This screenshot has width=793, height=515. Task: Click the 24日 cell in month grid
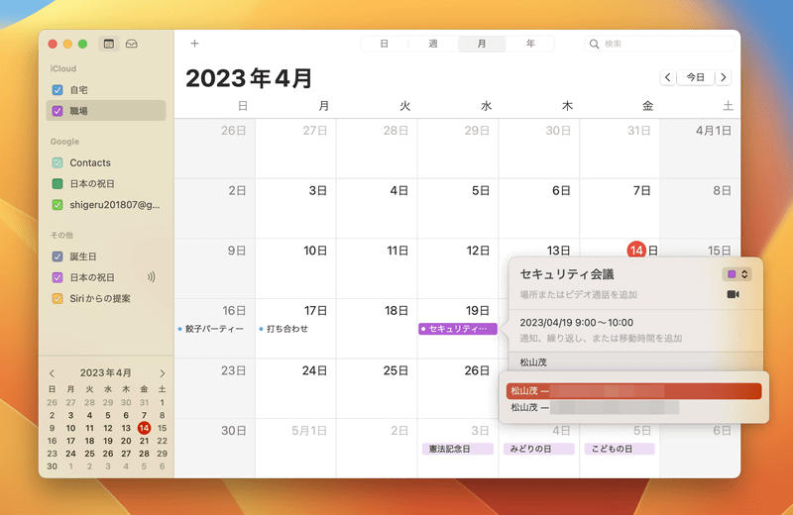(295, 388)
